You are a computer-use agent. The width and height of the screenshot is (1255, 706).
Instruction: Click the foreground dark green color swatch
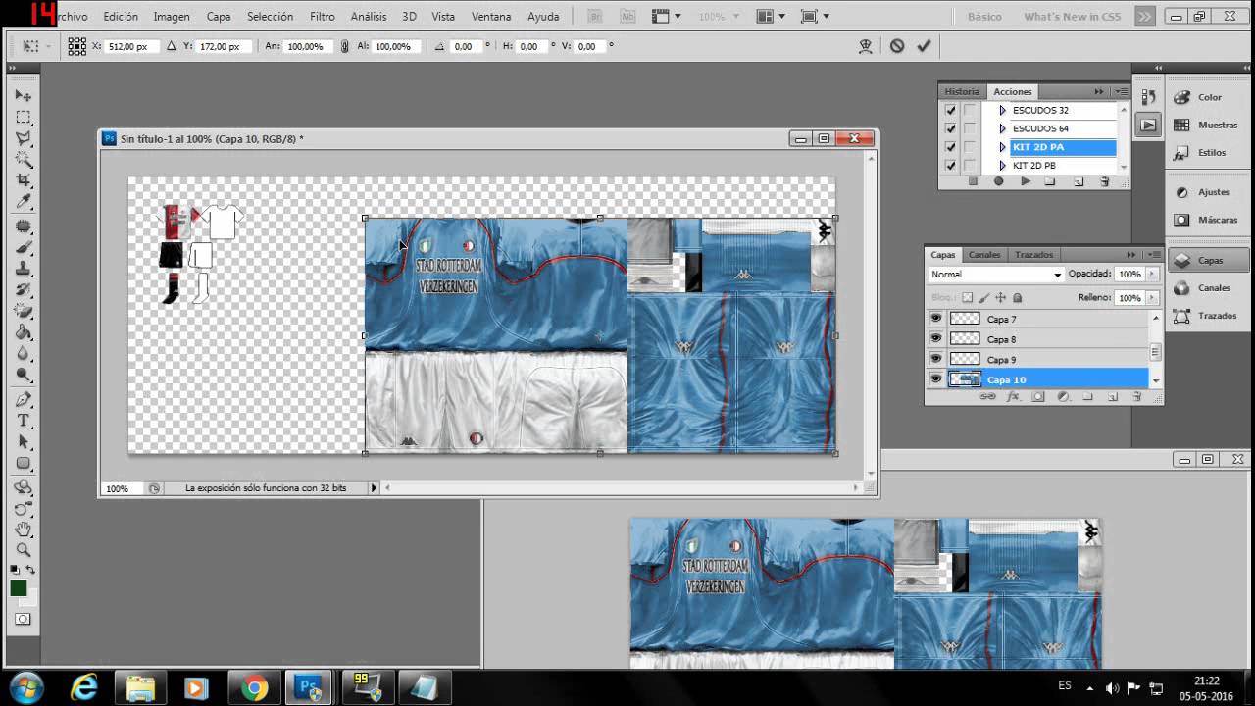pos(18,587)
